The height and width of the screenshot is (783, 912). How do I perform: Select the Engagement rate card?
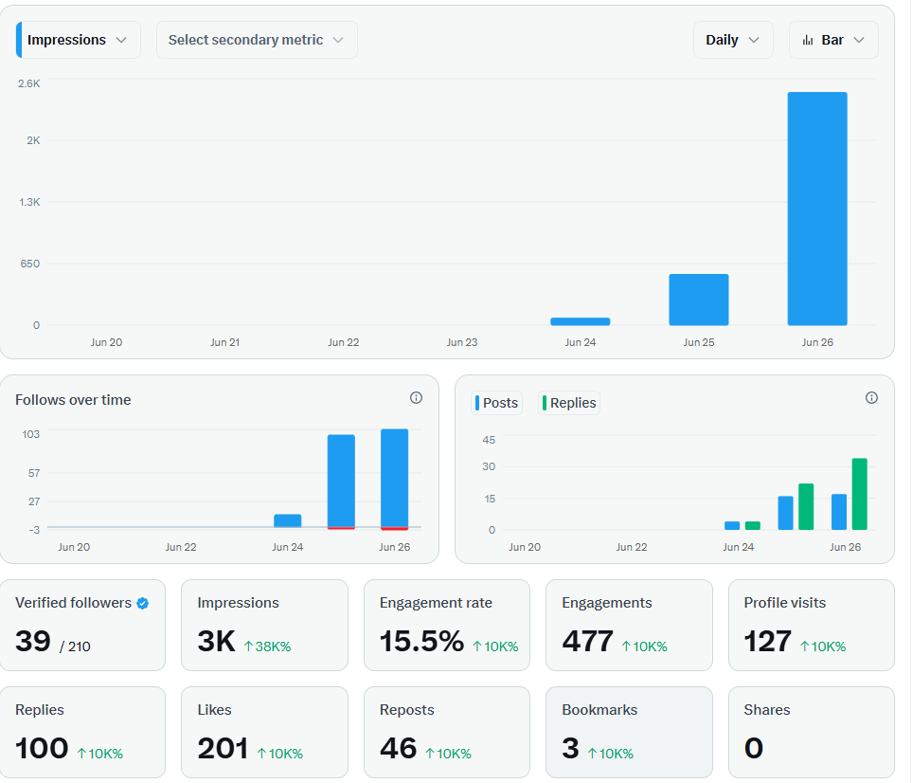447,625
